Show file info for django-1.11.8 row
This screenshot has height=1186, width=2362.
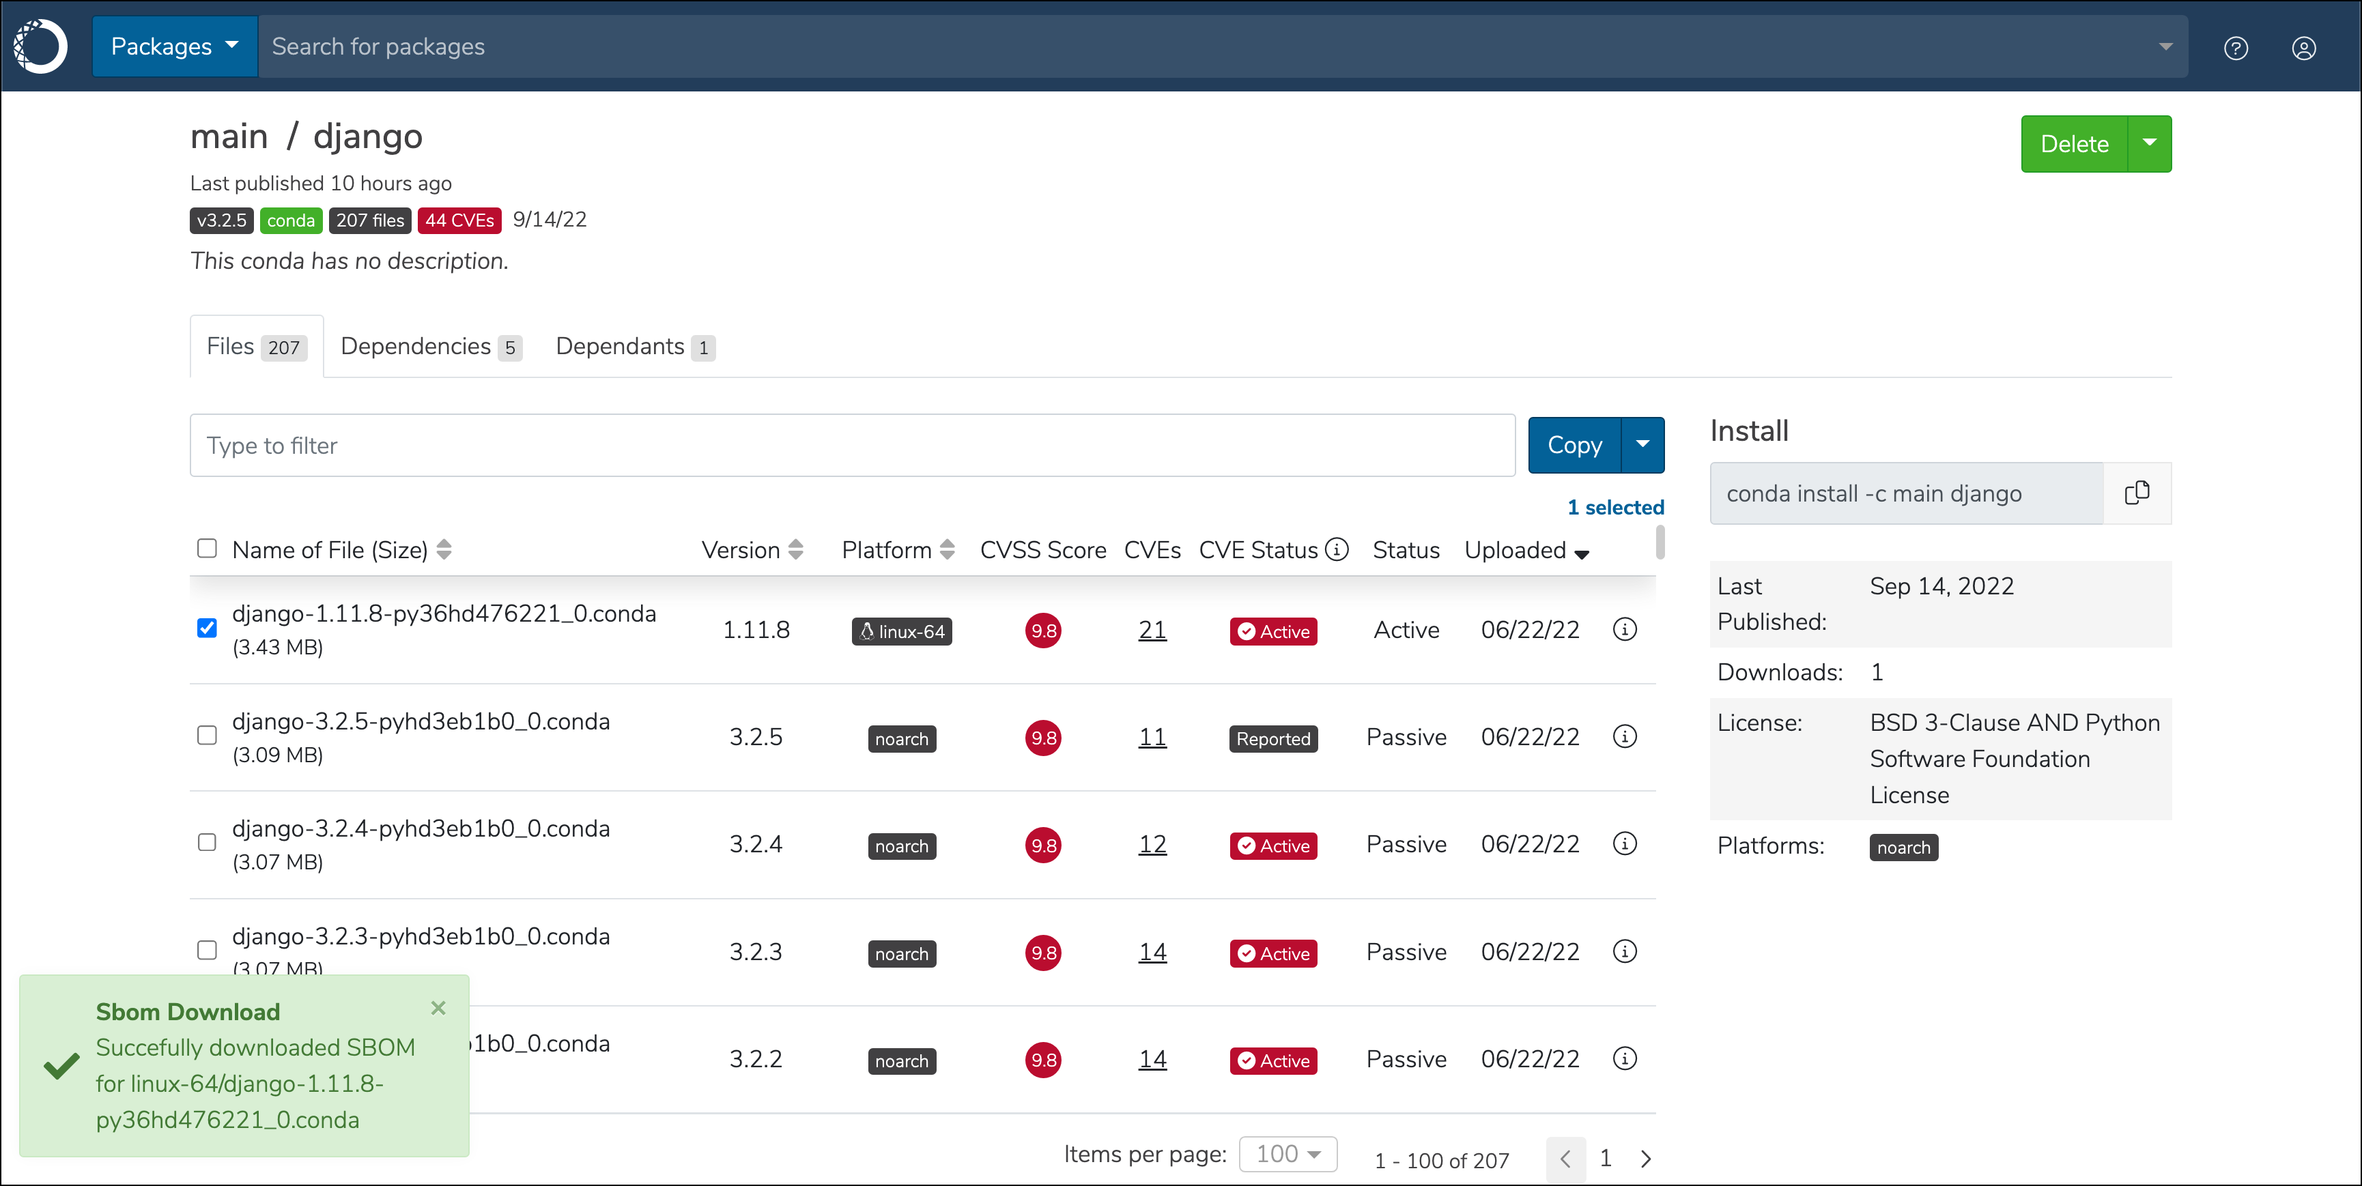click(x=1625, y=630)
